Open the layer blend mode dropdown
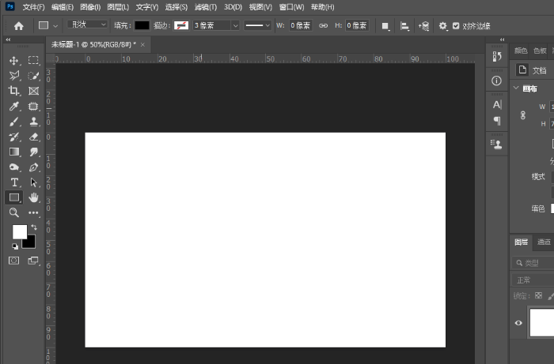Image resolution: width=554 pixels, height=364 pixels. click(x=533, y=280)
